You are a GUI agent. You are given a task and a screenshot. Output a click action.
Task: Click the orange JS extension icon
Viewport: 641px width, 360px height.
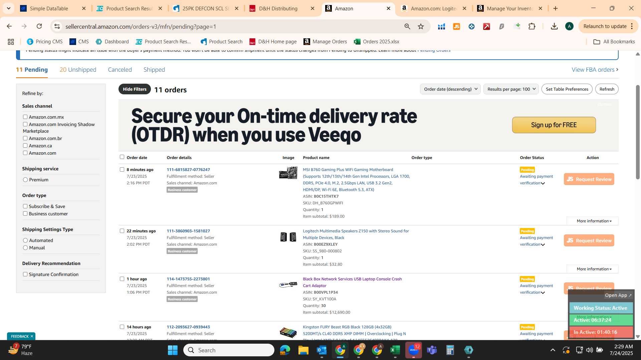click(456, 26)
